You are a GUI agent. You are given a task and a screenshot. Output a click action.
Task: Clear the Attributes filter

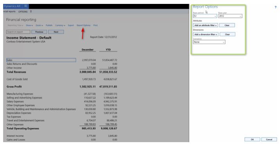pyautogui.click(x=227, y=25)
